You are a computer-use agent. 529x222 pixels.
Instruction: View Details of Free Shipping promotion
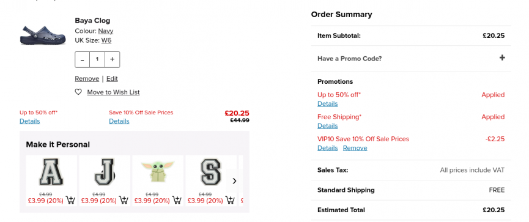[327, 126]
